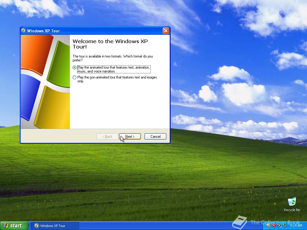The image size is (307, 230).
Task: Click the Next button
Action: coord(130,137)
